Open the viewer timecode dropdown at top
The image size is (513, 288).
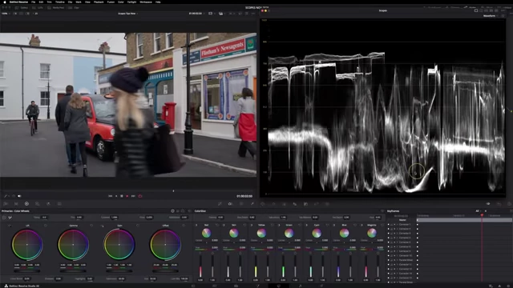click(x=196, y=14)
